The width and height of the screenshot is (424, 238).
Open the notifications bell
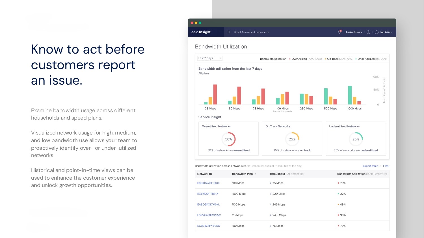point(339,32)
